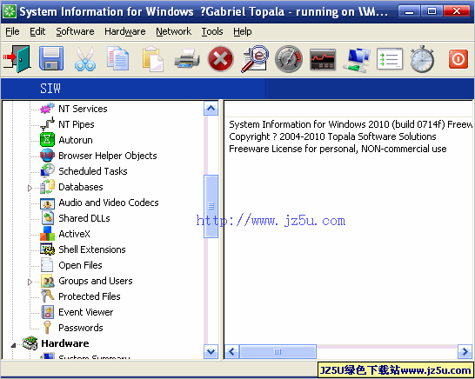Click the Shared DLLs icon

[x=47, y=218]
